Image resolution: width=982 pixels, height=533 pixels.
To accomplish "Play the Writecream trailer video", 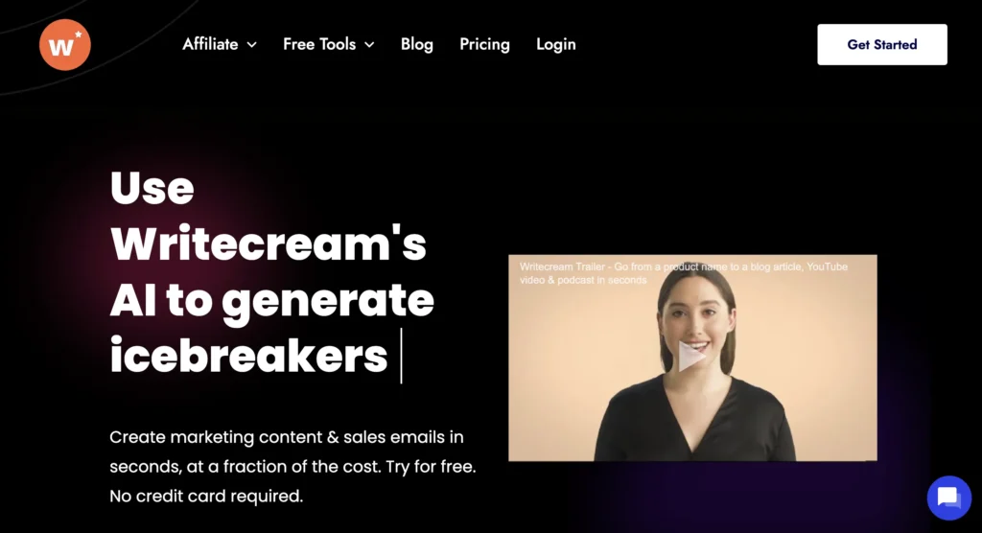I will [x=691, y=357].
